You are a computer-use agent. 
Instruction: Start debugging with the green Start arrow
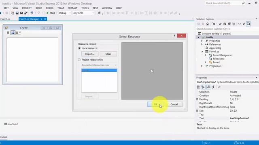pos(48,13)
